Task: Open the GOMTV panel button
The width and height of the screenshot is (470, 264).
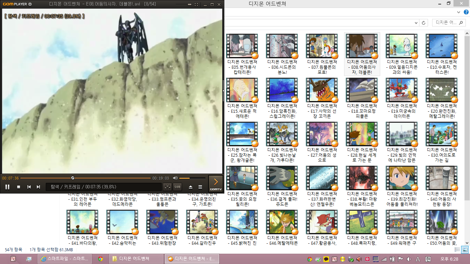Action: tap(216, 184)
